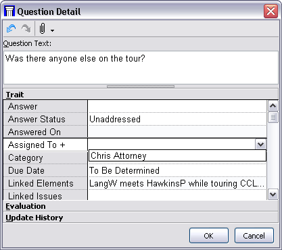Click the Due Date value cell
Image resolution: width=282 pixels, height=250 pixels.
[177, 170]
